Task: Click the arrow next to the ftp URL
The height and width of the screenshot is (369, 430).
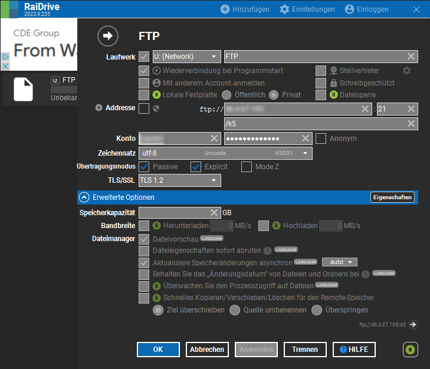Action: click(413, 324)
